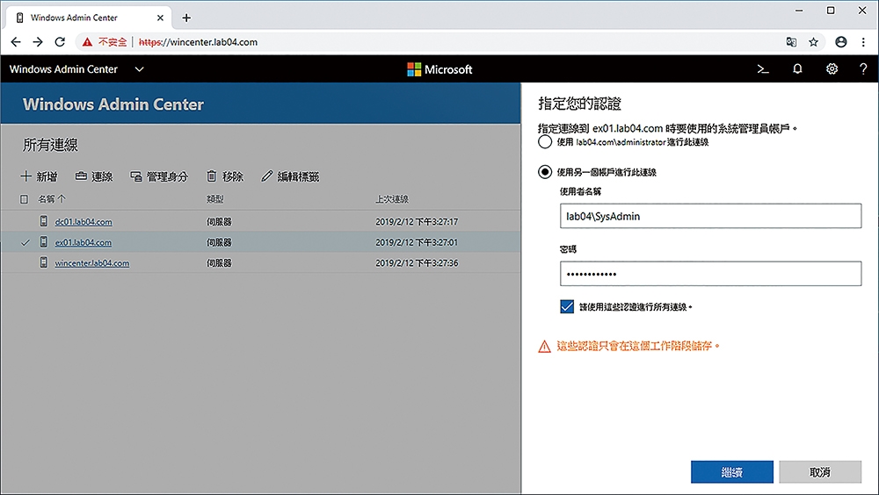Viewport: 879px width, 495px height.
Task: Click the 所有連線 heading
Action: click(x=50, y=145)
